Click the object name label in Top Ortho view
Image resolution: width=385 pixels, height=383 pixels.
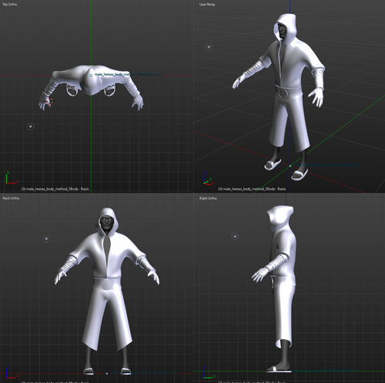128,75
